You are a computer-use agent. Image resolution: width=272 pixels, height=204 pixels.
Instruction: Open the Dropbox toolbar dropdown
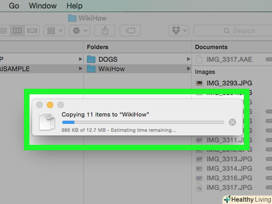pos(179,31)
